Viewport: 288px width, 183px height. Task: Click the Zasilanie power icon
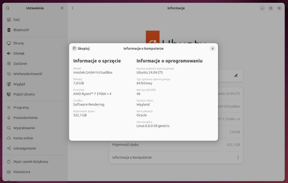[x=9, y=64]
